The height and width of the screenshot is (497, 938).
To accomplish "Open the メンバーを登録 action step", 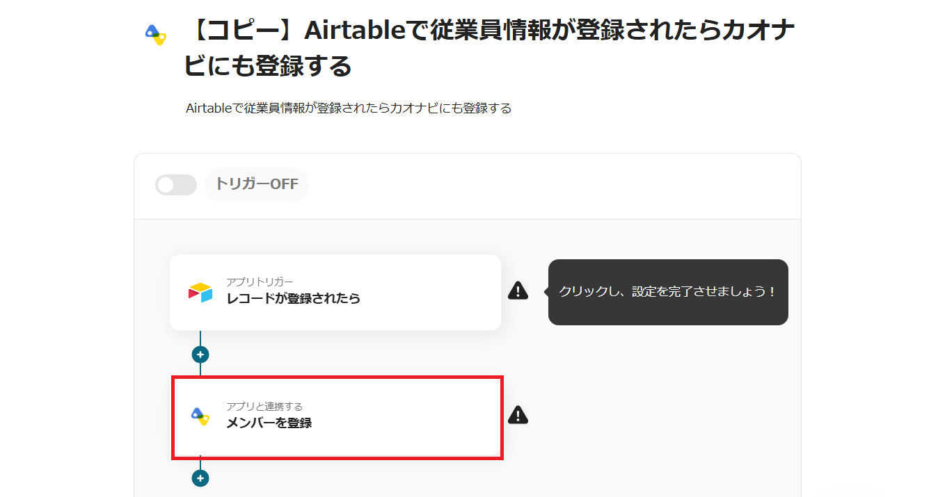I will (x=337, y=417).
